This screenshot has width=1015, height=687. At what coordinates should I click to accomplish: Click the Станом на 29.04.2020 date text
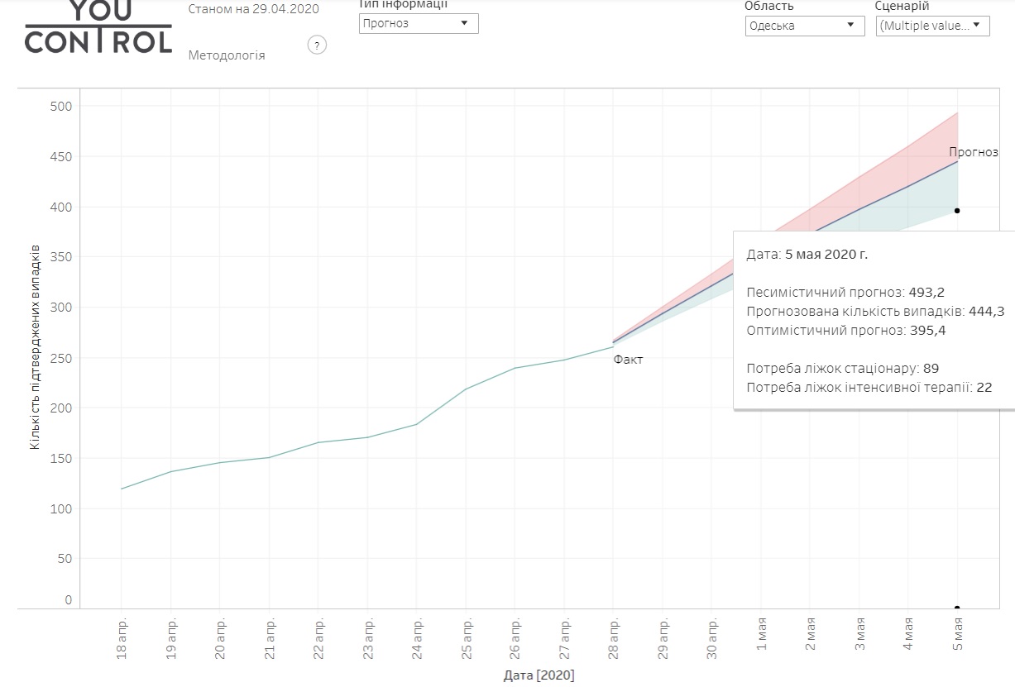point(253,9)
